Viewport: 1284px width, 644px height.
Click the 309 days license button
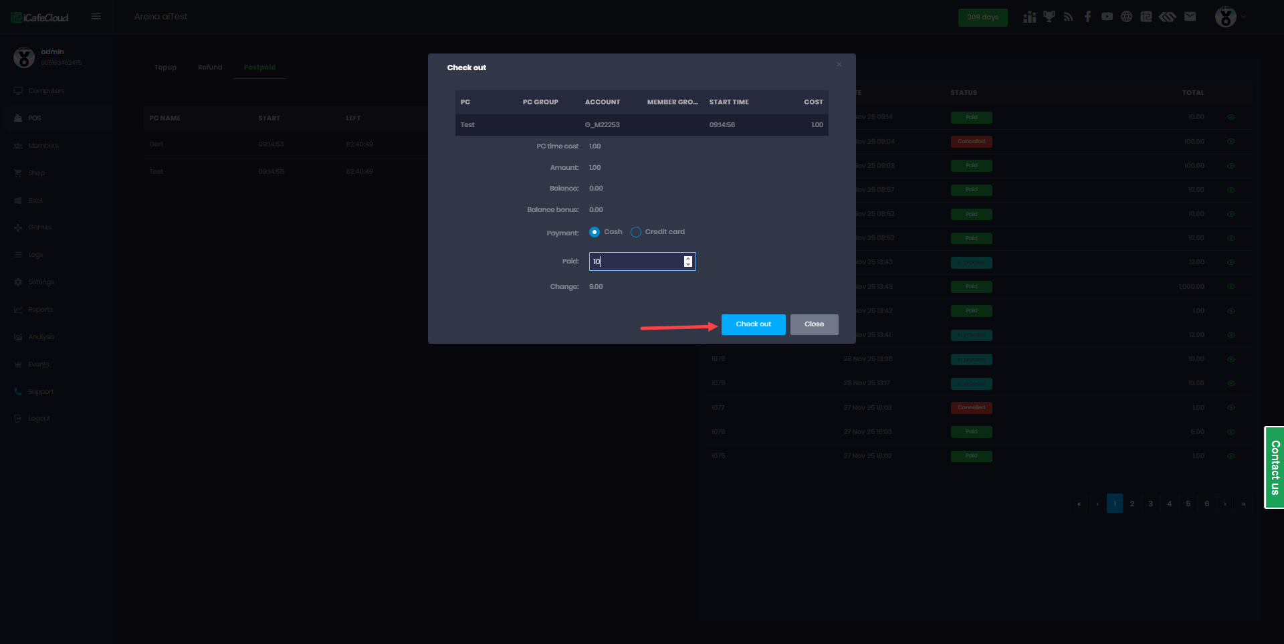point(983,17)
